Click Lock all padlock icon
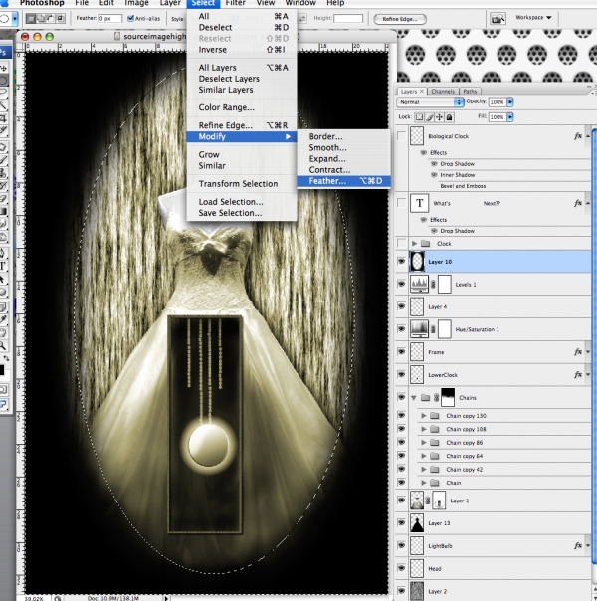The height and width of the screenshot is (601, 597). [449, 117]
